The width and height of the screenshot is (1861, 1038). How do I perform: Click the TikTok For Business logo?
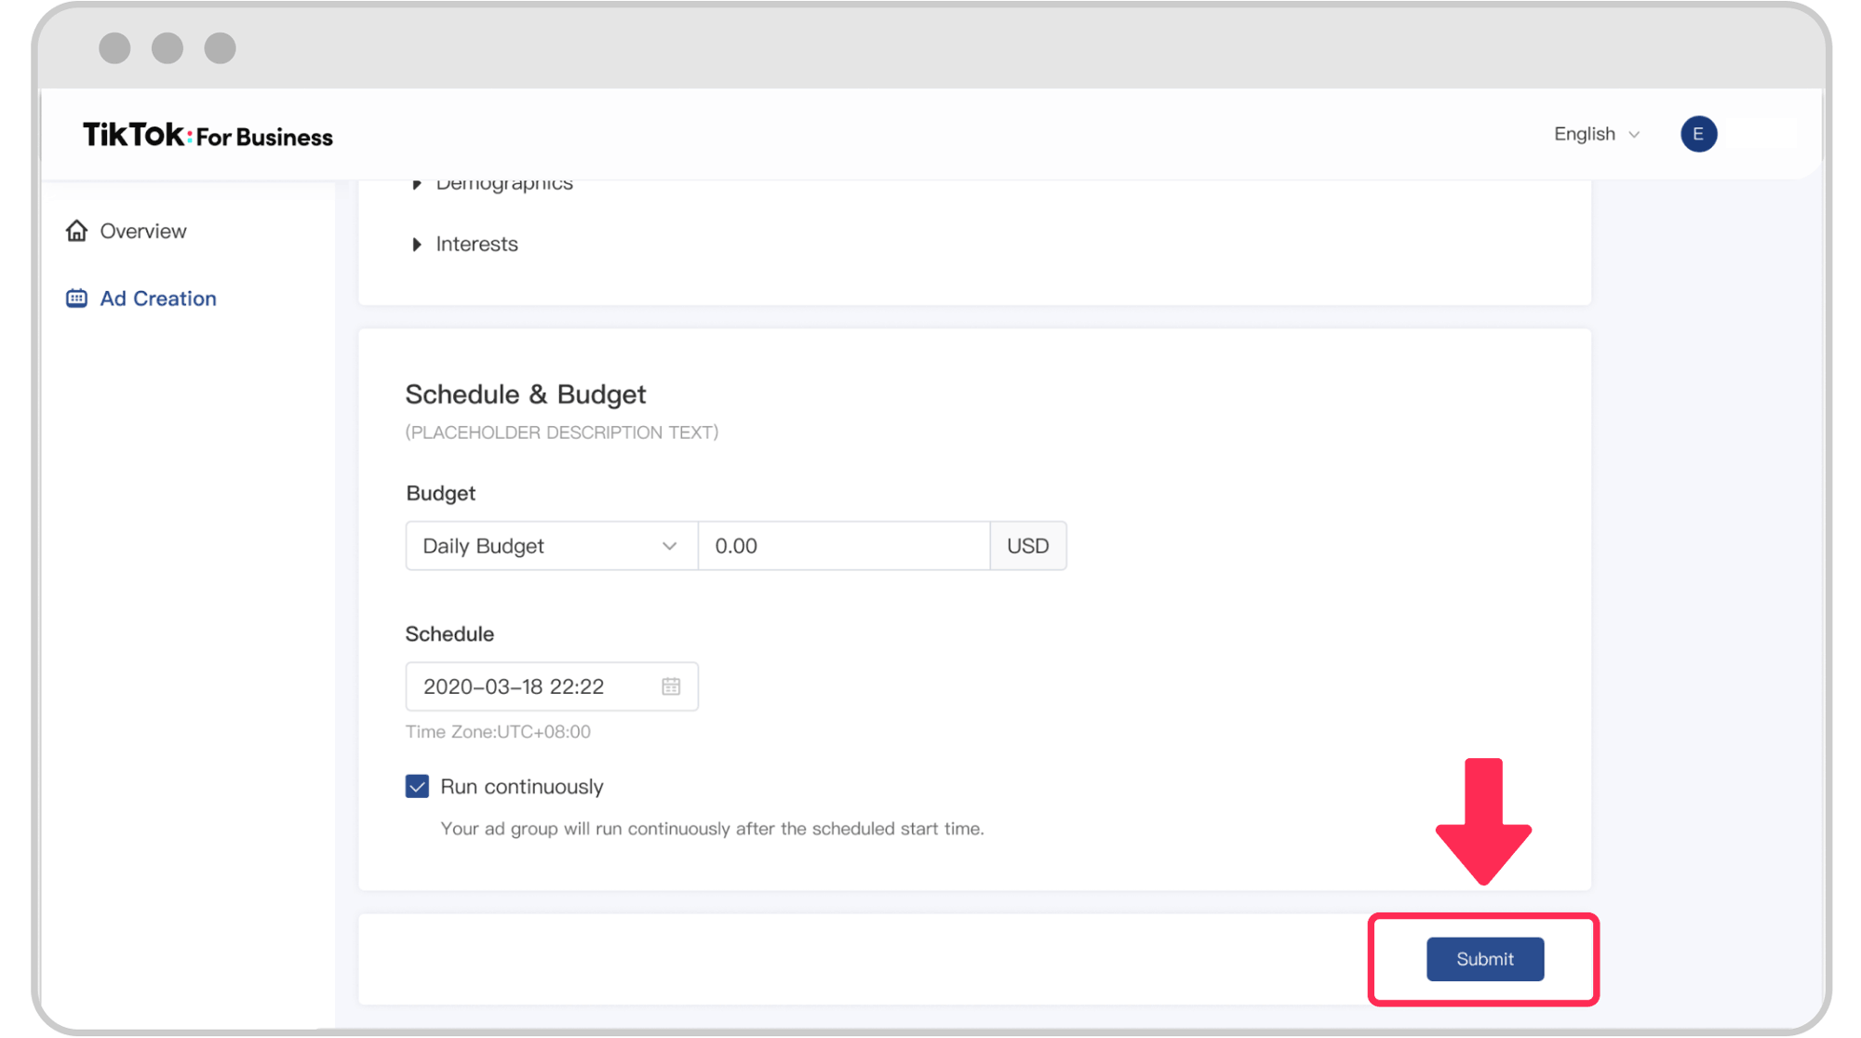(208, 136)
